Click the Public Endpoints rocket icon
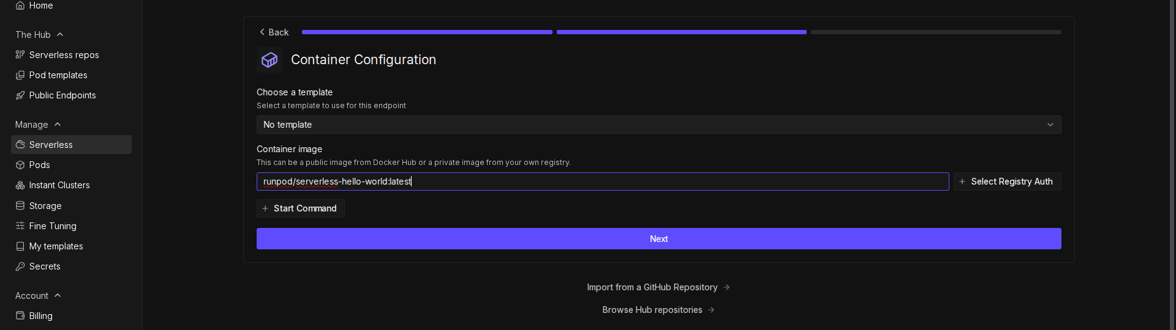1176x330 pixels. (x=20, y=95)
